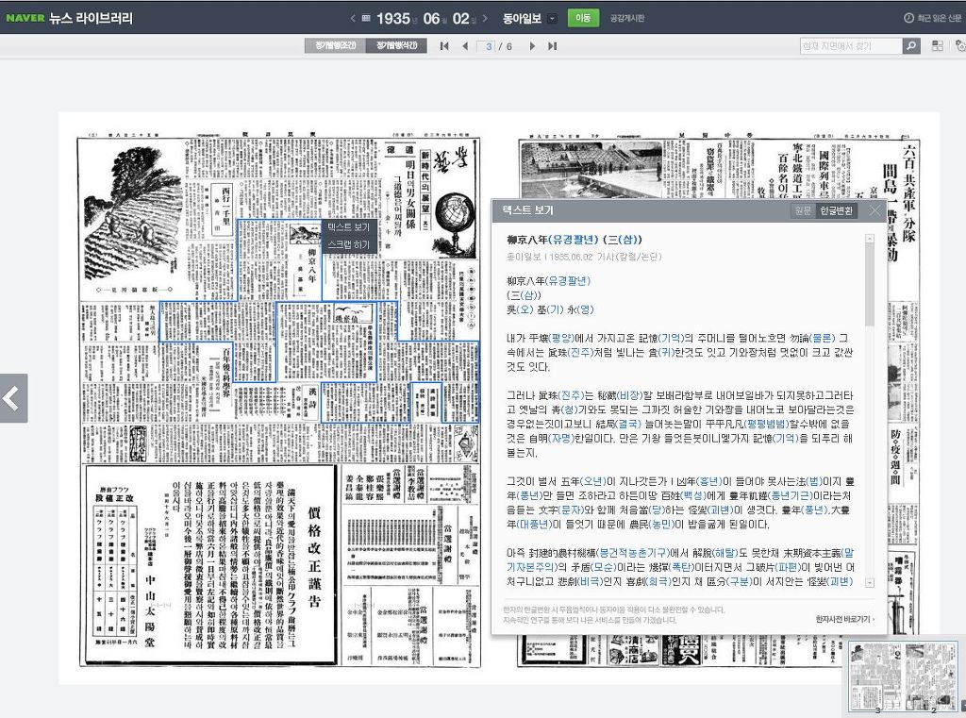The image size is (966, 718).
Task: Click the text panel scrollbar thumb
Action: coord(869,285)
